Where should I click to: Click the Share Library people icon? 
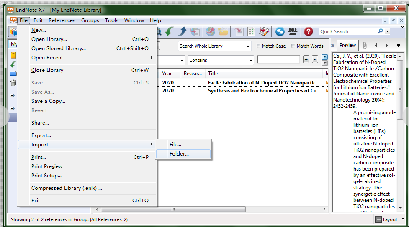pos(293,31)
